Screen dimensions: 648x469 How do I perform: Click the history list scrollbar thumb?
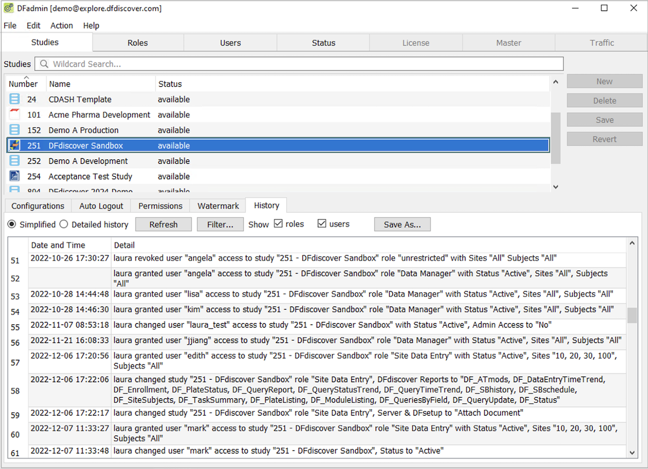(632, 315)
